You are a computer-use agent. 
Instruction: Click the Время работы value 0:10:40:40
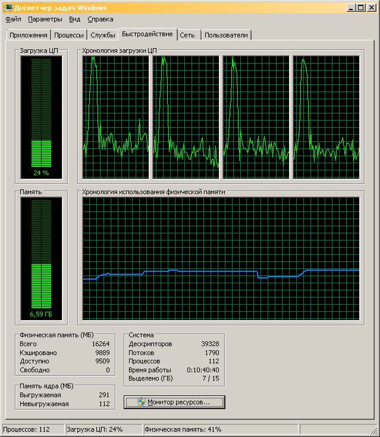click(x=203, y=370)
